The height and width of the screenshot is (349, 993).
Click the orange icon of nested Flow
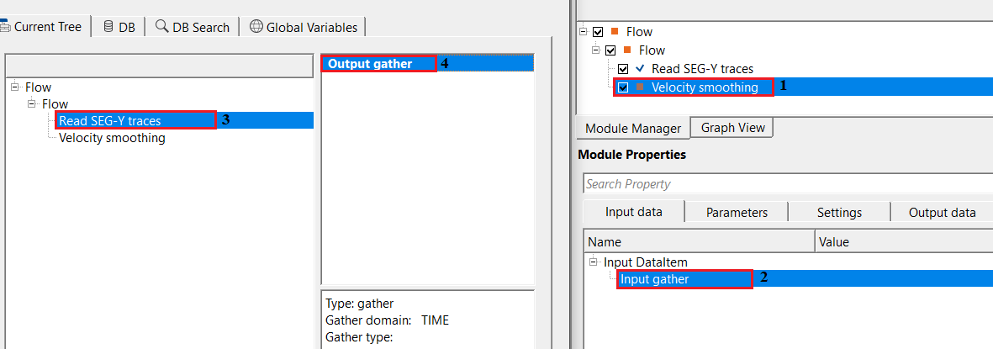point(627,50)
